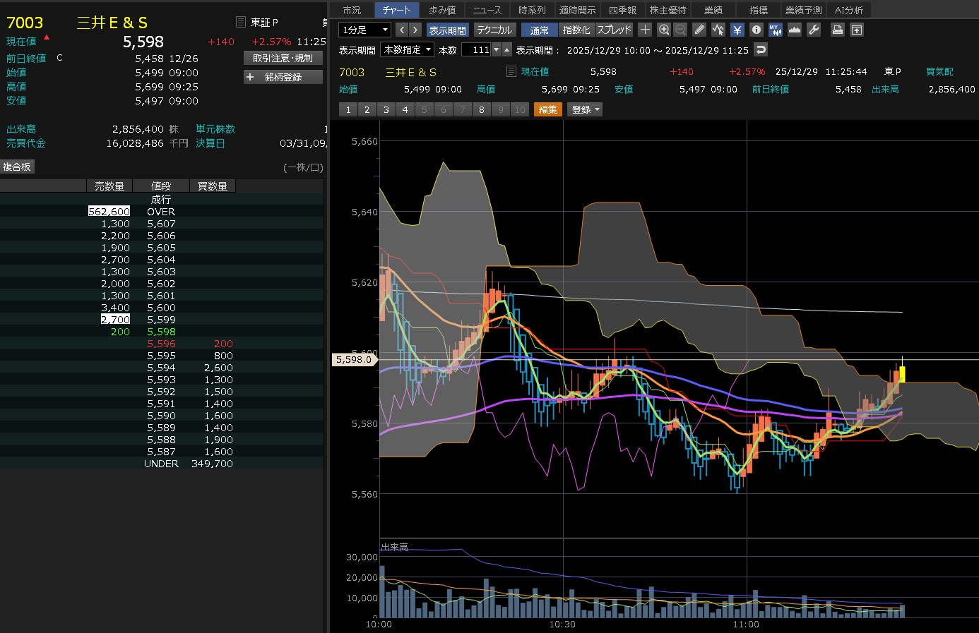979x633 pixels.
Task: Open the wrench chart settings icon
Action: tap(814, 30)
